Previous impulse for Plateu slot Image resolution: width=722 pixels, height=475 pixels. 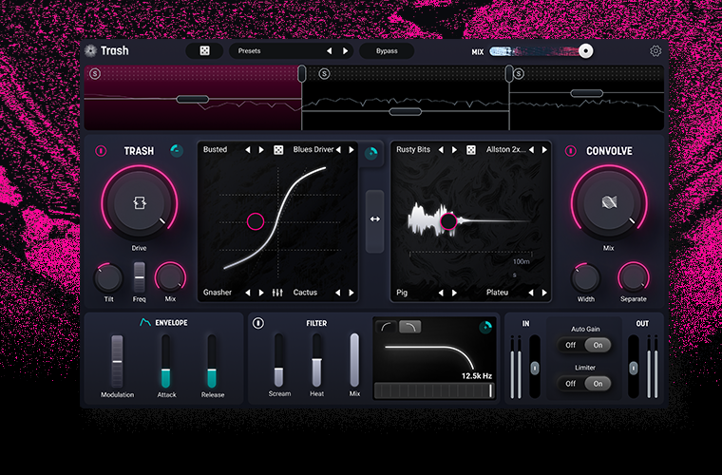531,293
